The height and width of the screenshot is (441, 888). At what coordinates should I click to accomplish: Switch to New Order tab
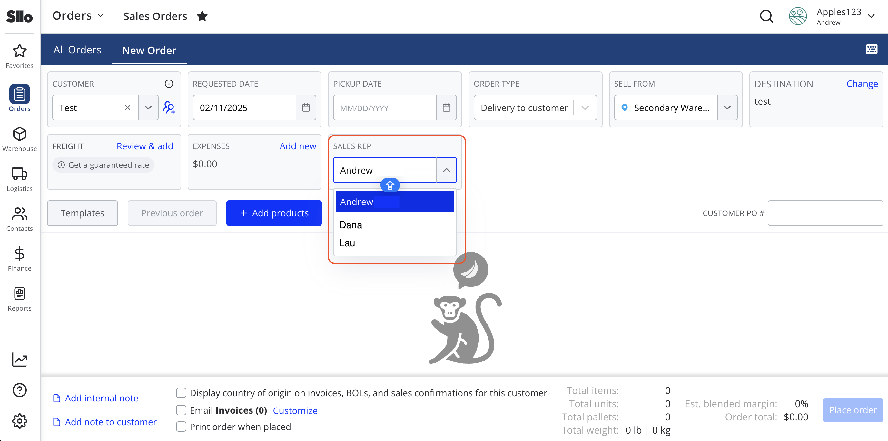pos(149,50)
